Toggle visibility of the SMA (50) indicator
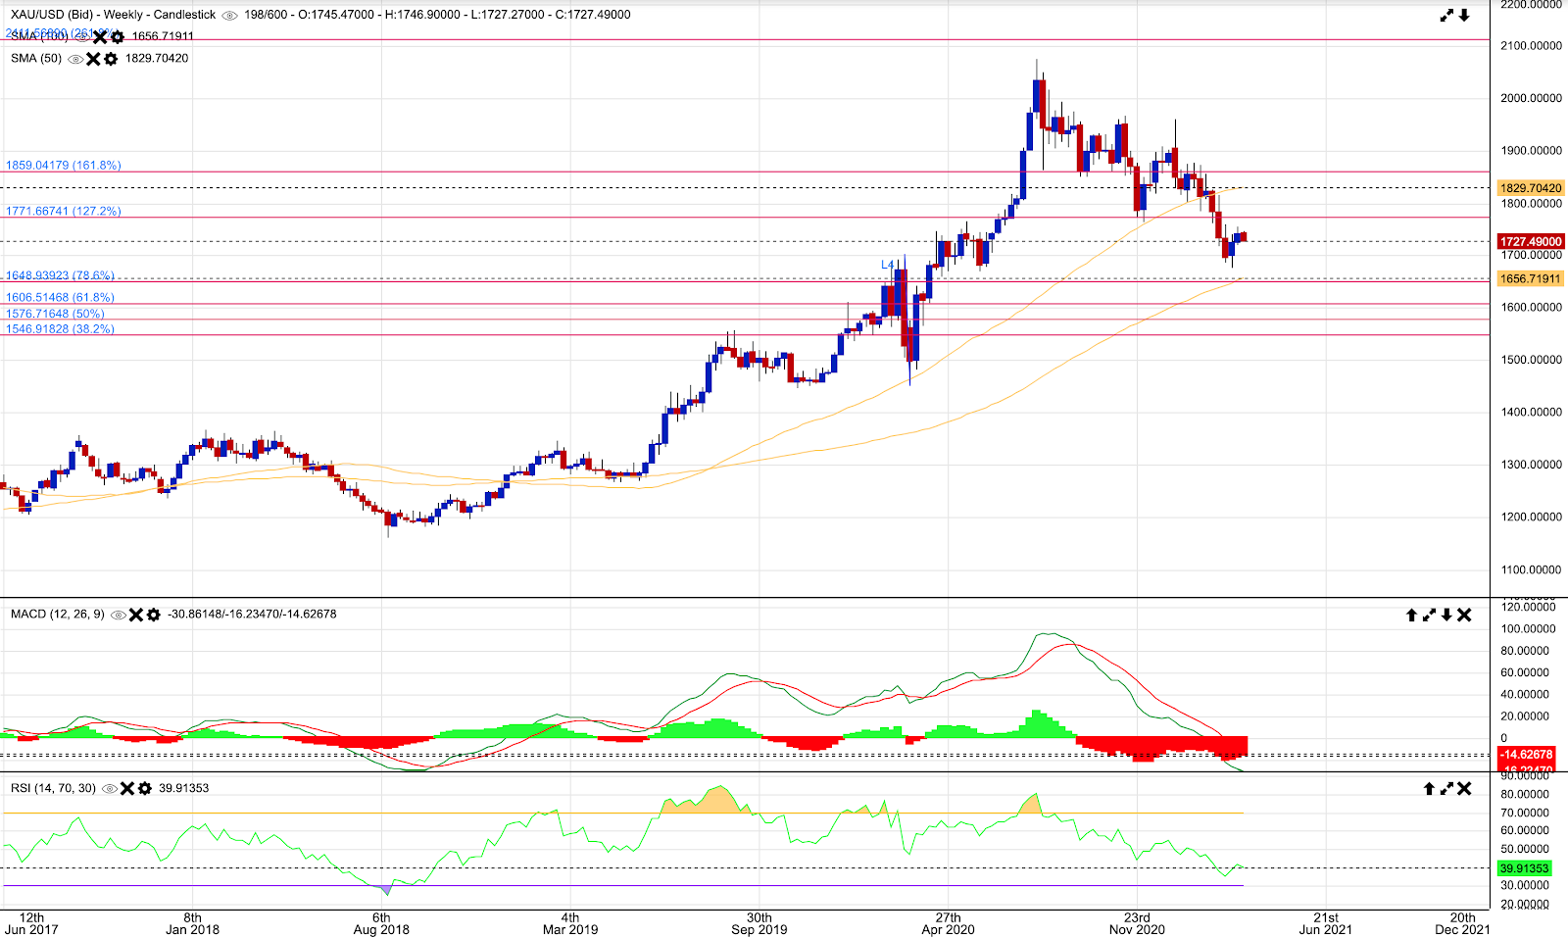1568x938 pixels. [75, 59]
